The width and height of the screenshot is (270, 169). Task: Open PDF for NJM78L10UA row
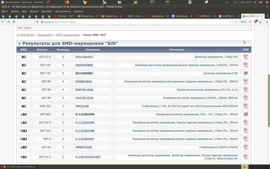[246, 90]
